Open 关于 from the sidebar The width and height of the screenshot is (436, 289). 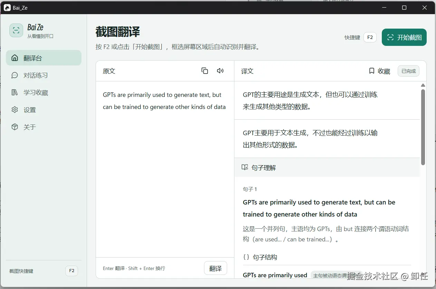pos(43,127)
